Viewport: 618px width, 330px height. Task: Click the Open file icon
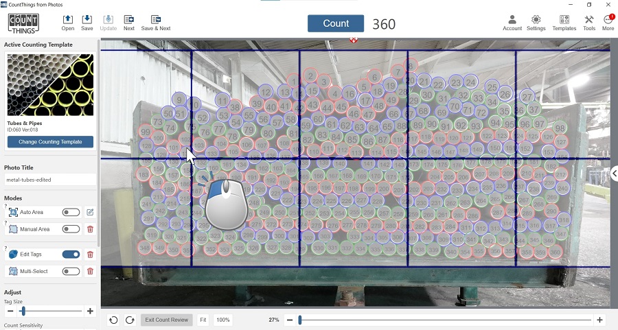(67, 20)
